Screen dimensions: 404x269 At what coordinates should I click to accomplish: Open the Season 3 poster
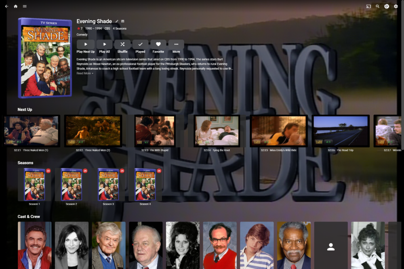click(108, 184)
